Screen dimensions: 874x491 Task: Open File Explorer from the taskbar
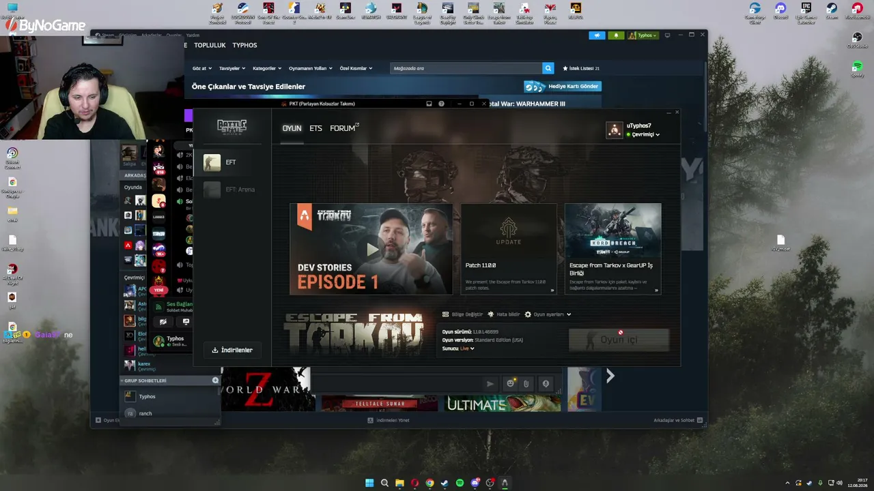click(399, 483)
